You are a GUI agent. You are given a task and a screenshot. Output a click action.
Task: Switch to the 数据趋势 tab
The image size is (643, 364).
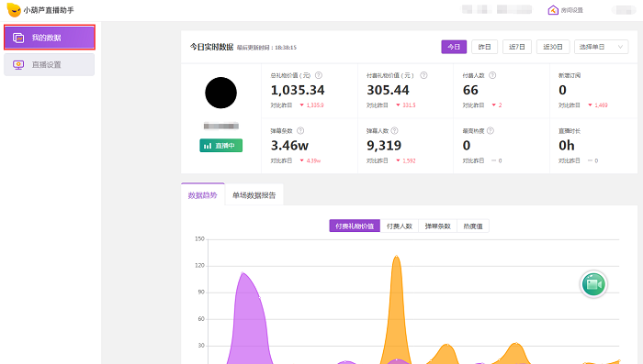pyautogui.click(x=203, y=195)
